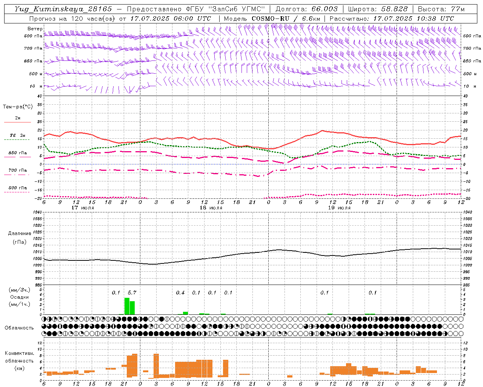Click the 850 гПа temperature legend entry
Image resolution: width=483 pixels, height=387 pixels.
(18, 153)
